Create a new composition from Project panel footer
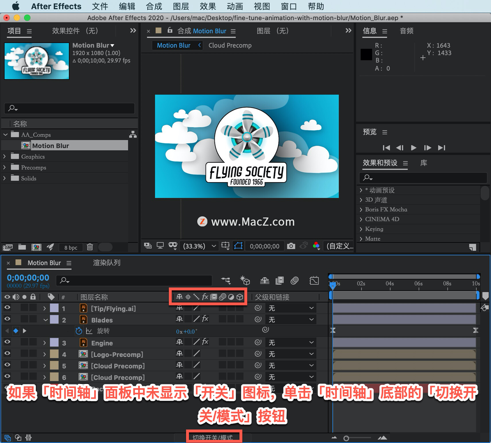The image size is (491, 443). [36, 247]
